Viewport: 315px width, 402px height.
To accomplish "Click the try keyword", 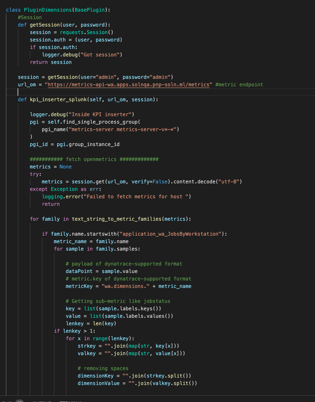I will point(34,174).
